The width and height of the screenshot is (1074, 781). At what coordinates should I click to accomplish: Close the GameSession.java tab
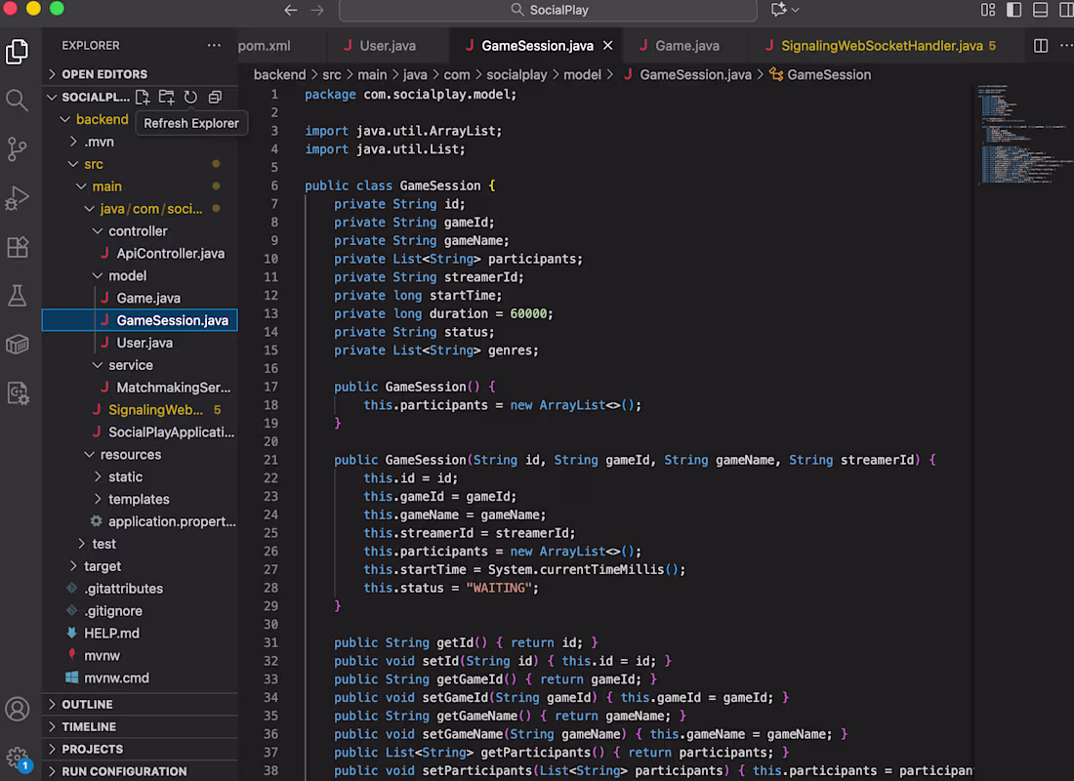[607, 45]
